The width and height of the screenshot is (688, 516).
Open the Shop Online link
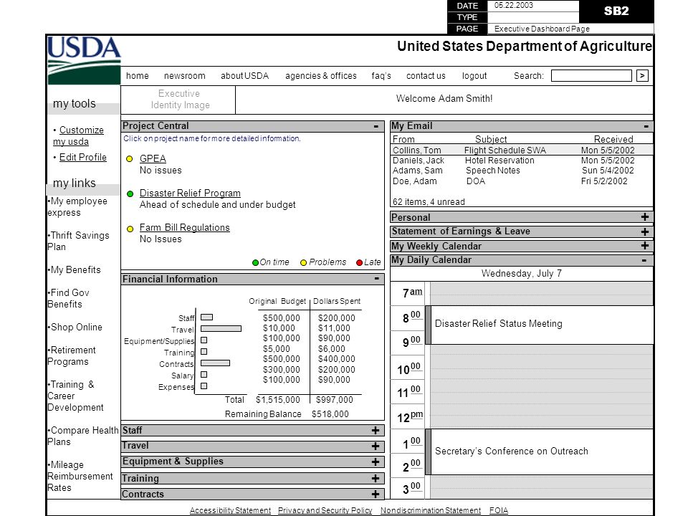click(75, 328)
